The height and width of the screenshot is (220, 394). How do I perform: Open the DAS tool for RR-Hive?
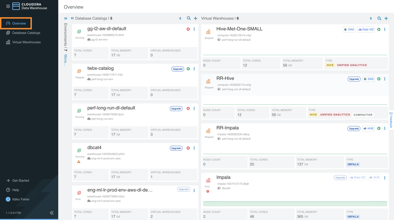point(369,79)
